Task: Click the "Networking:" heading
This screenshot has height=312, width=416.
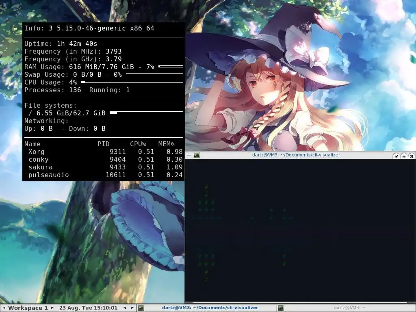Action: point(46,121)
